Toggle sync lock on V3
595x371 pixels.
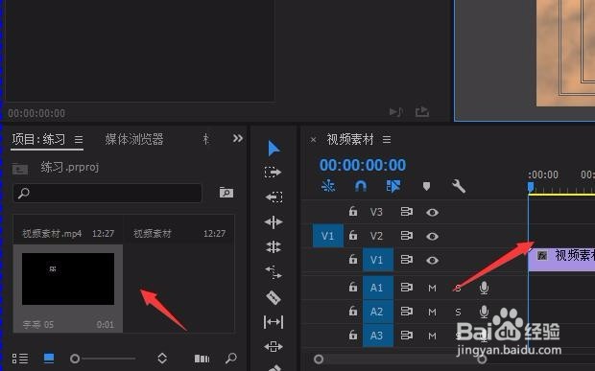406,212
